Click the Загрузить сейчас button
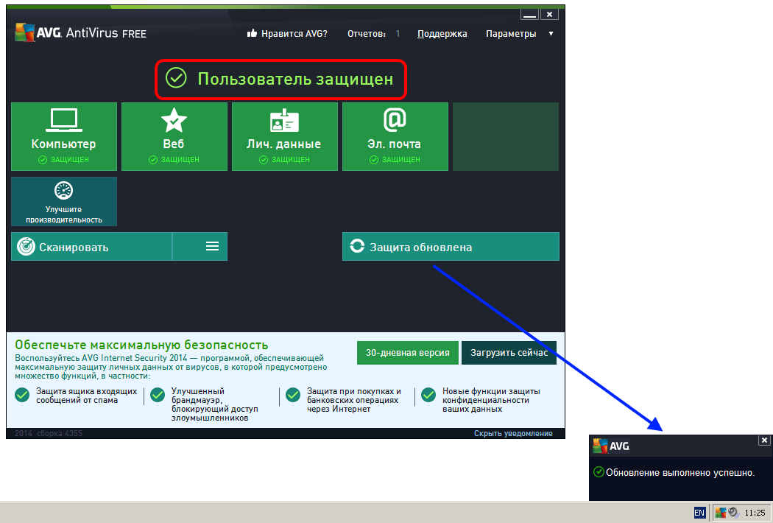The image size is (773, 523). [x=509, y=353]
